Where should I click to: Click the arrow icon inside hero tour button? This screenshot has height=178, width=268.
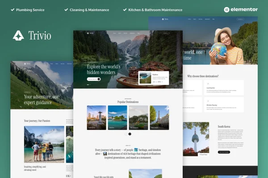pyautogui.click(x=99, y=79)
